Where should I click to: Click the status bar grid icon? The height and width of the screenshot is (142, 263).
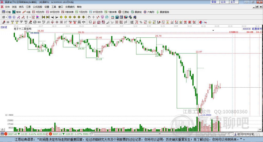(2, 134)
